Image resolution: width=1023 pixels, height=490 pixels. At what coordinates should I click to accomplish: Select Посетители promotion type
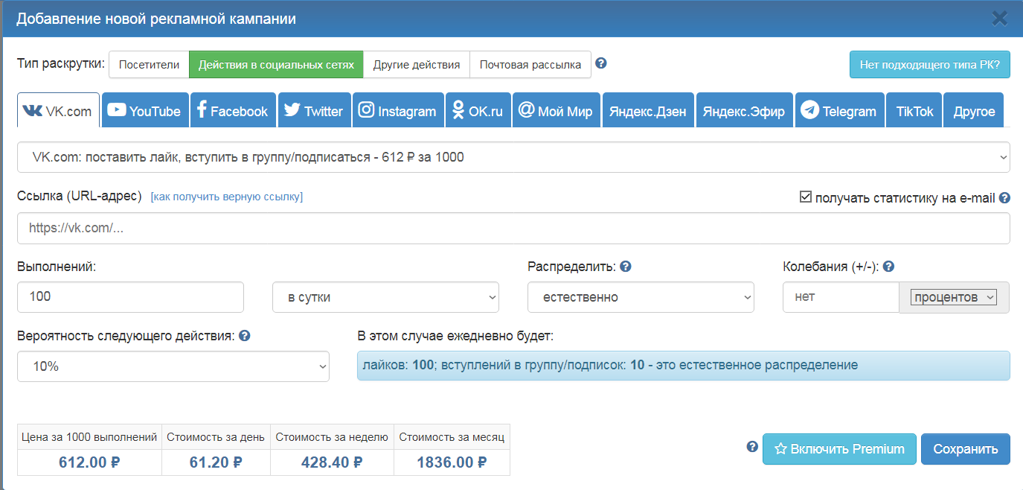(x=149, y=65)
